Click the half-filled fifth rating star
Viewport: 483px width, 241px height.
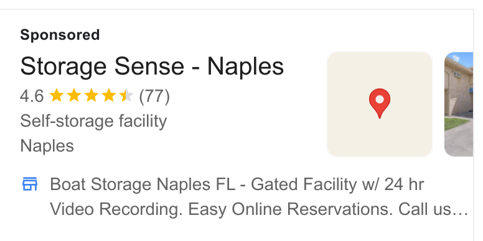tap(126, 95)
